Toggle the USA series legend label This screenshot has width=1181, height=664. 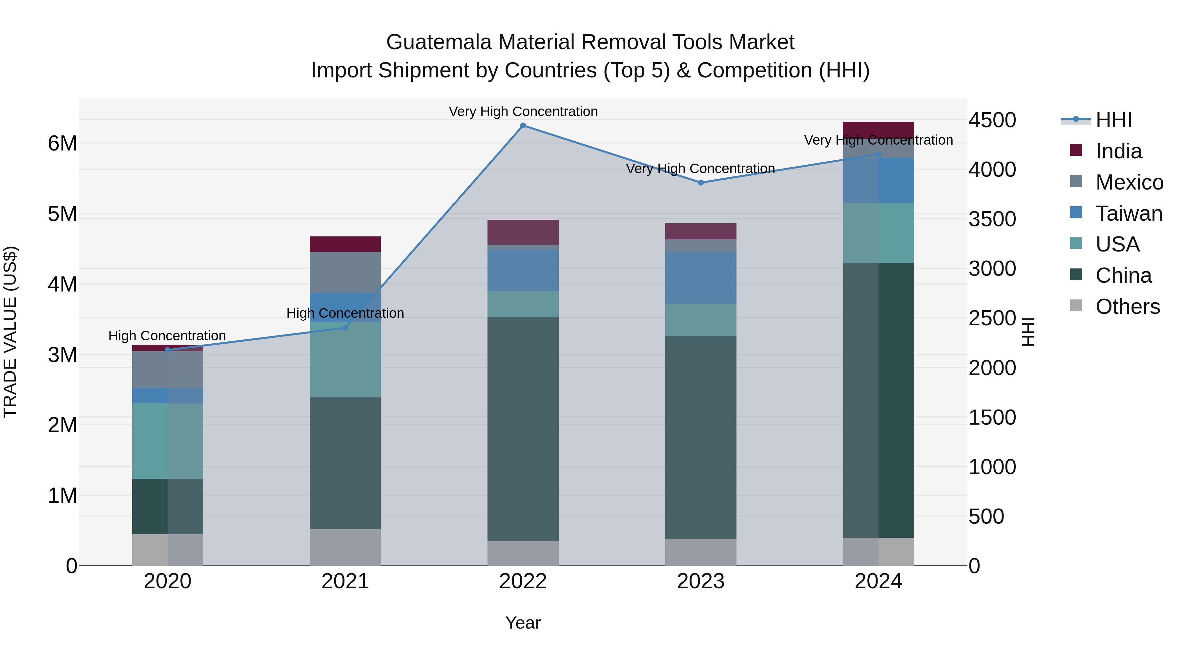coord(1118,244)
